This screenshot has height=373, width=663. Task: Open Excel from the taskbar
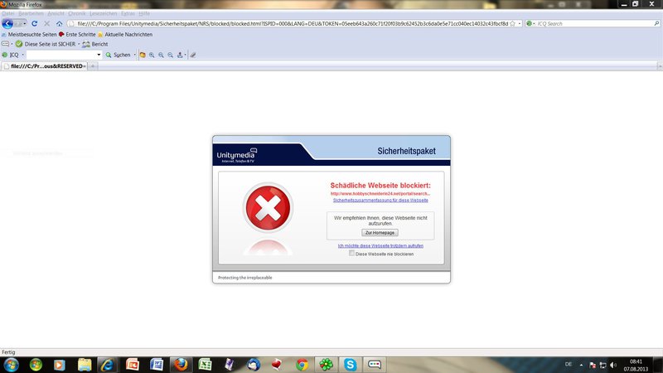(205, 365)
